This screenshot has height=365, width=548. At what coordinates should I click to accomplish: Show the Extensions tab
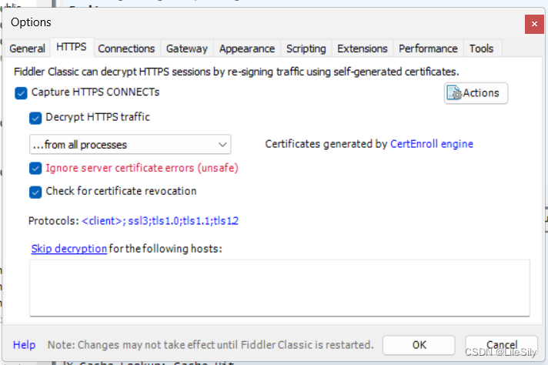[x=362, y=49]
